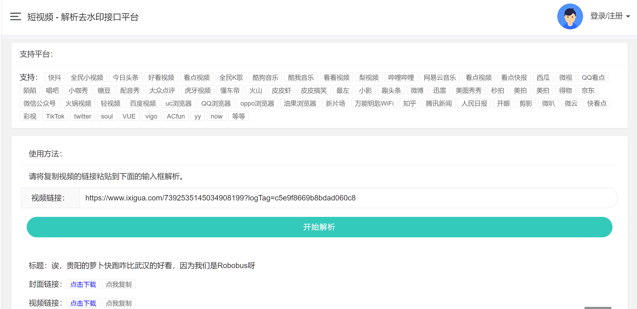Select the TikTok tag
Image resolution: width=637 pixels, height=309 pixels.
pyautogui.click(x=55, y=116)
